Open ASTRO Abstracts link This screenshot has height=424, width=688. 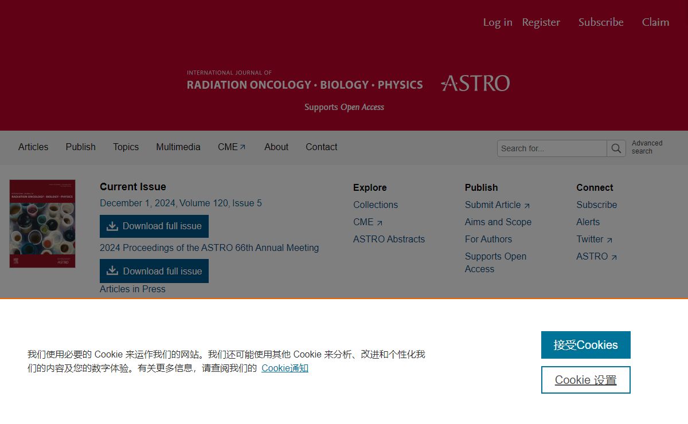[389, 240]
